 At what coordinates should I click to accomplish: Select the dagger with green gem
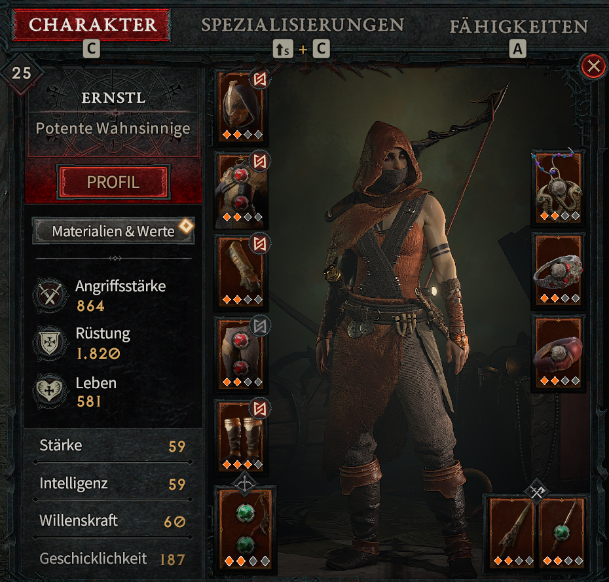(x=562, y=532)
